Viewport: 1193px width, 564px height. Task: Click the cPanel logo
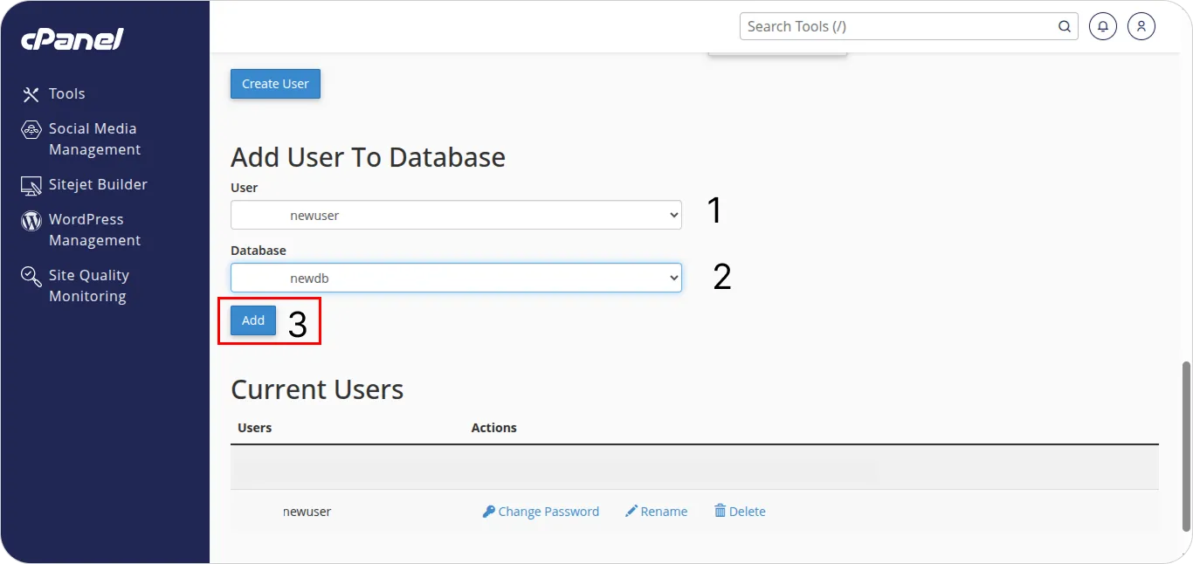[x=72, y=39]
